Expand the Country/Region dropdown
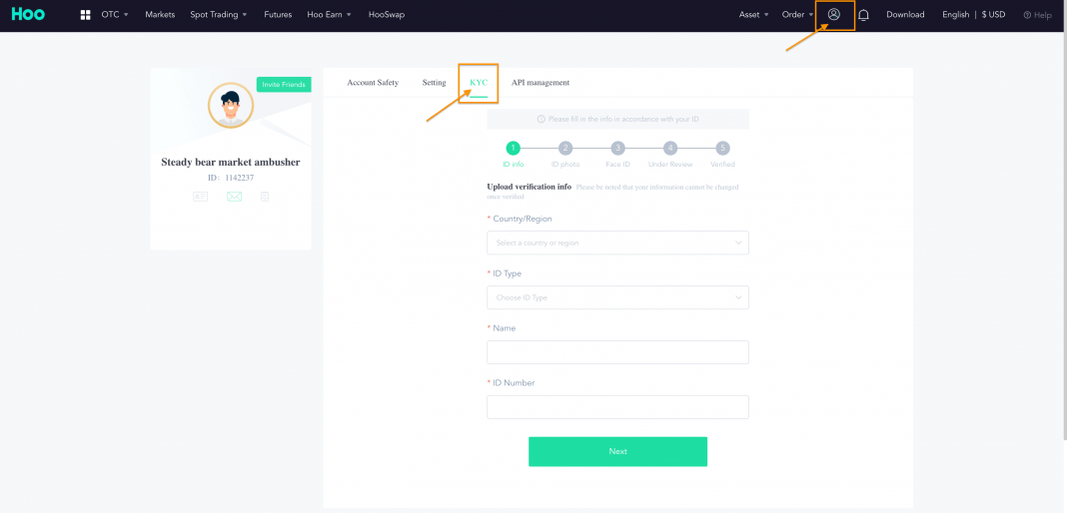 617,243
